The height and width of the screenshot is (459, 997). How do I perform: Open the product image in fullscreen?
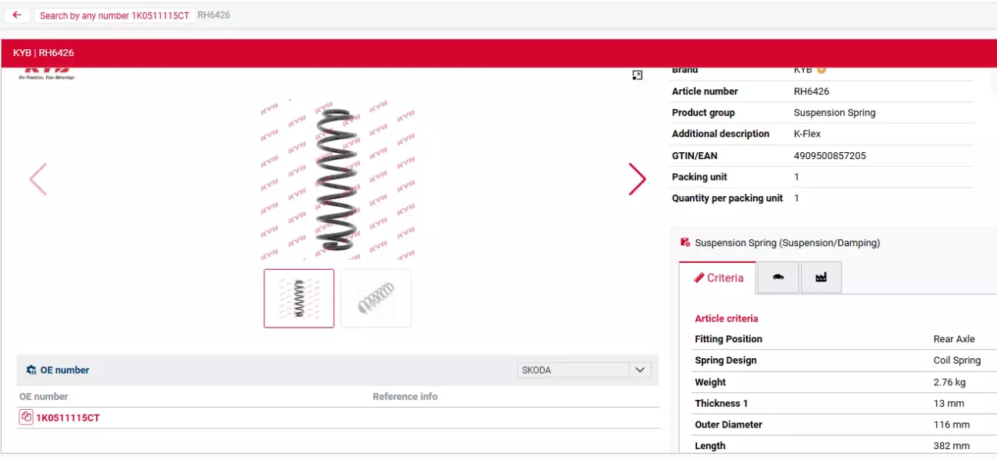coord(637,75)
